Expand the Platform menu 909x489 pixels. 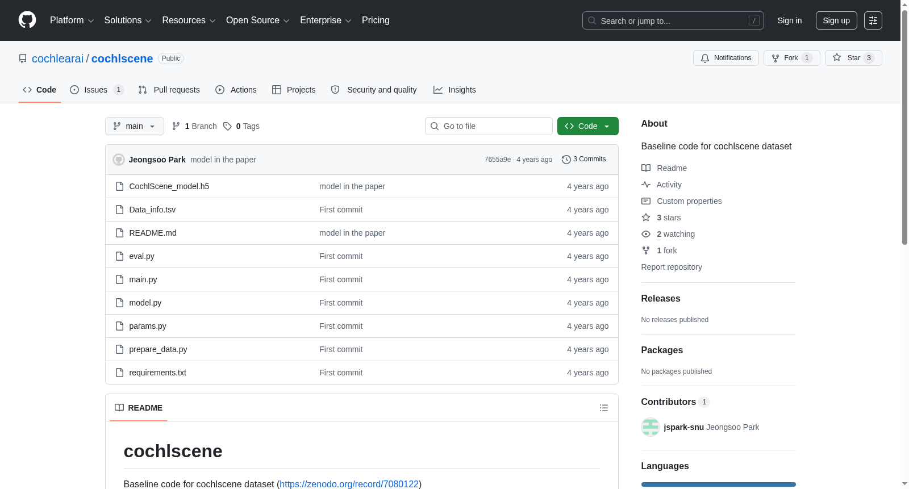tap(72, 20)
